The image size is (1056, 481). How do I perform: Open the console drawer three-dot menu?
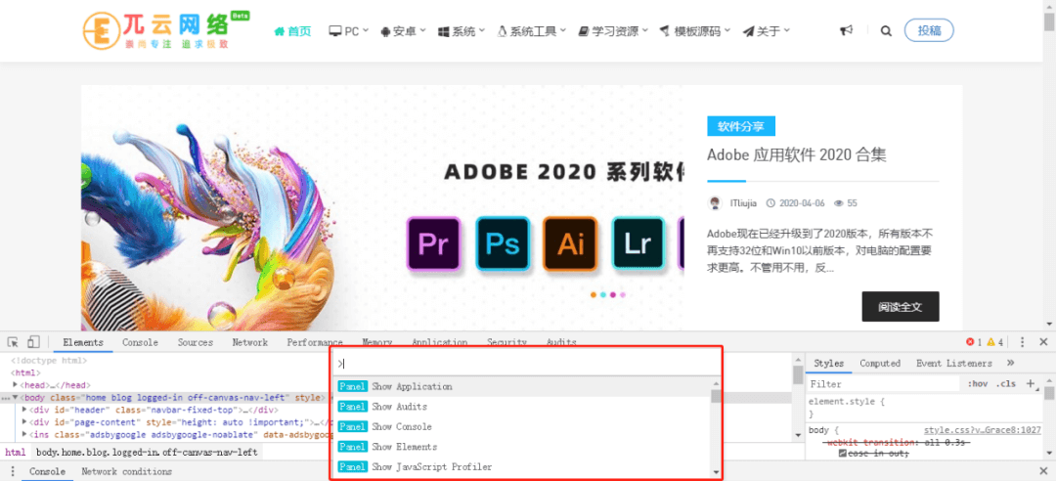[x=12, y=471]
